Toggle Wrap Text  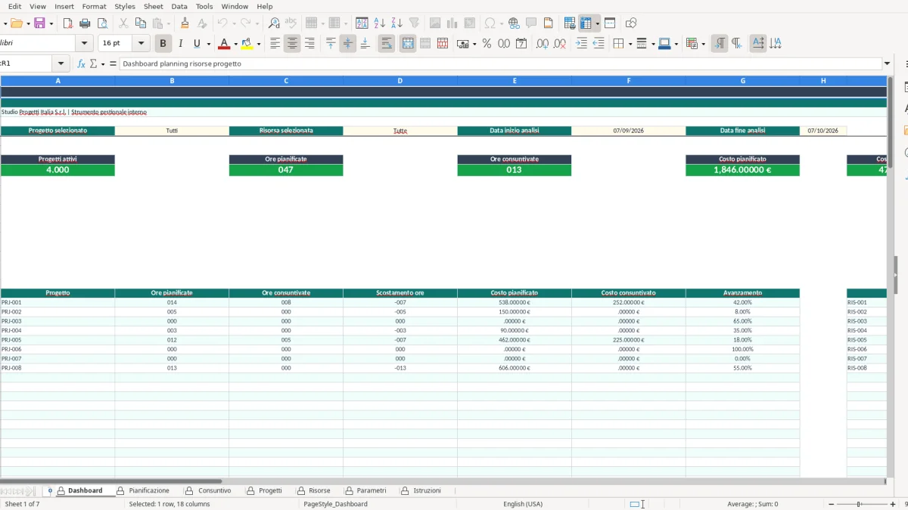pyautogui.click(x=387, y=44)
